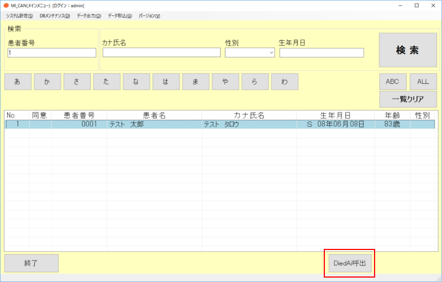This screenshot has width=442, height=282.
Task: Clear the list with 一覧クリア
Action: (x=408, y=99)
